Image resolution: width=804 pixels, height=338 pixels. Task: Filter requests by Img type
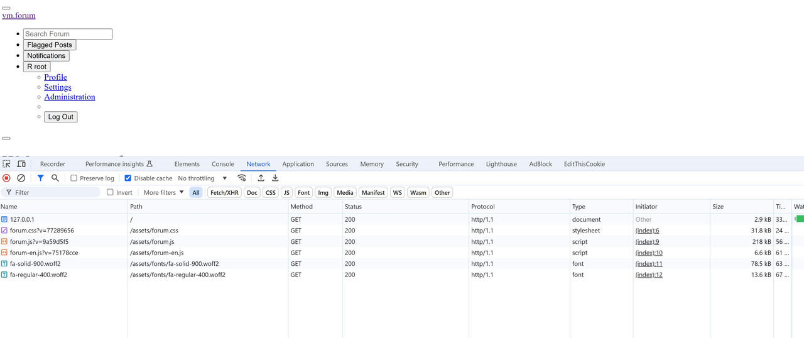[x=323, y=192]
